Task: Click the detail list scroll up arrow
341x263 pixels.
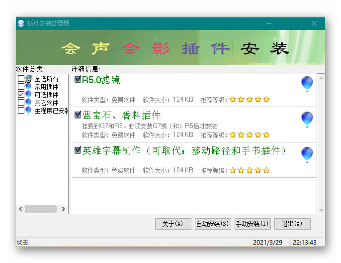Action: coord(321,78)
